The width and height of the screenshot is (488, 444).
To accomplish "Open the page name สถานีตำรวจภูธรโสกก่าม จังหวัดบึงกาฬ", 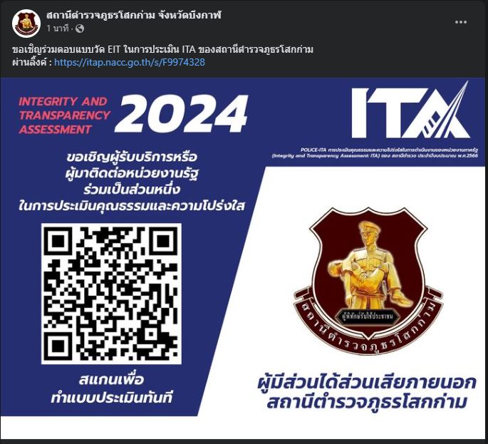I will click(x=134, y=15).
